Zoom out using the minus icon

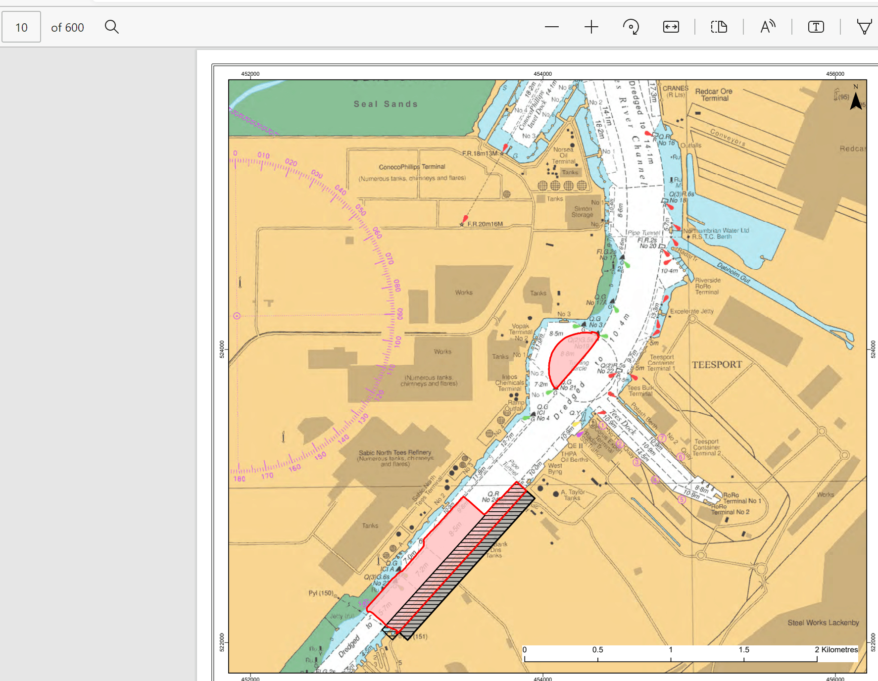(551, 27)
